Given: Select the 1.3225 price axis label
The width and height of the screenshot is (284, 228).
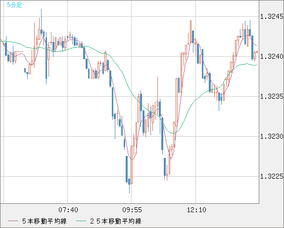Looking at the screenshot, I should 272,176.
